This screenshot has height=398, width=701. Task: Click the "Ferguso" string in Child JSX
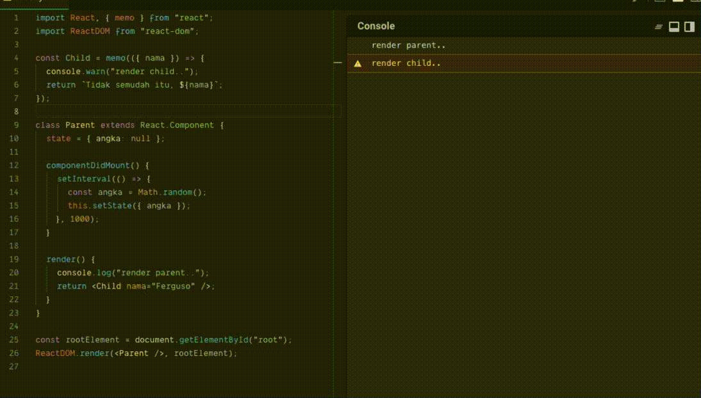click(x=174, y=286)
